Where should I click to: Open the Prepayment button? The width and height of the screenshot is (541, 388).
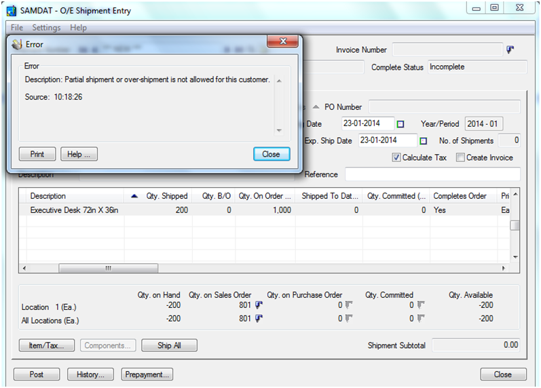click(147, 374)
